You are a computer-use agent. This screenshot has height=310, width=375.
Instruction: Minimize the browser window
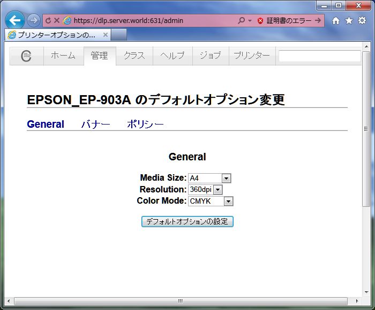[324, 5]
